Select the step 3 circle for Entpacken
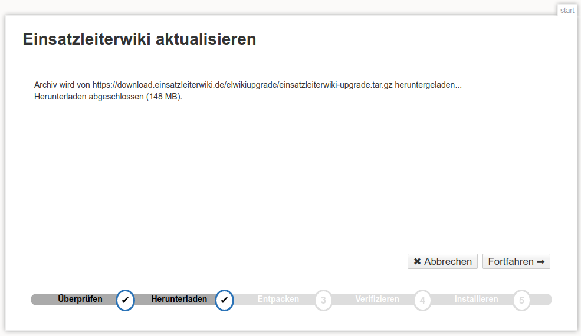 (x=323, y=300)
